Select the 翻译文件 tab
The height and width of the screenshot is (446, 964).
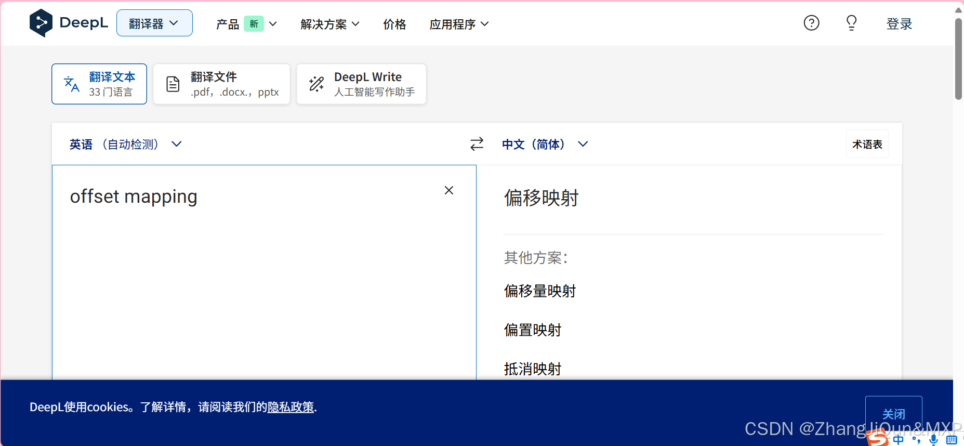[221, 84]
